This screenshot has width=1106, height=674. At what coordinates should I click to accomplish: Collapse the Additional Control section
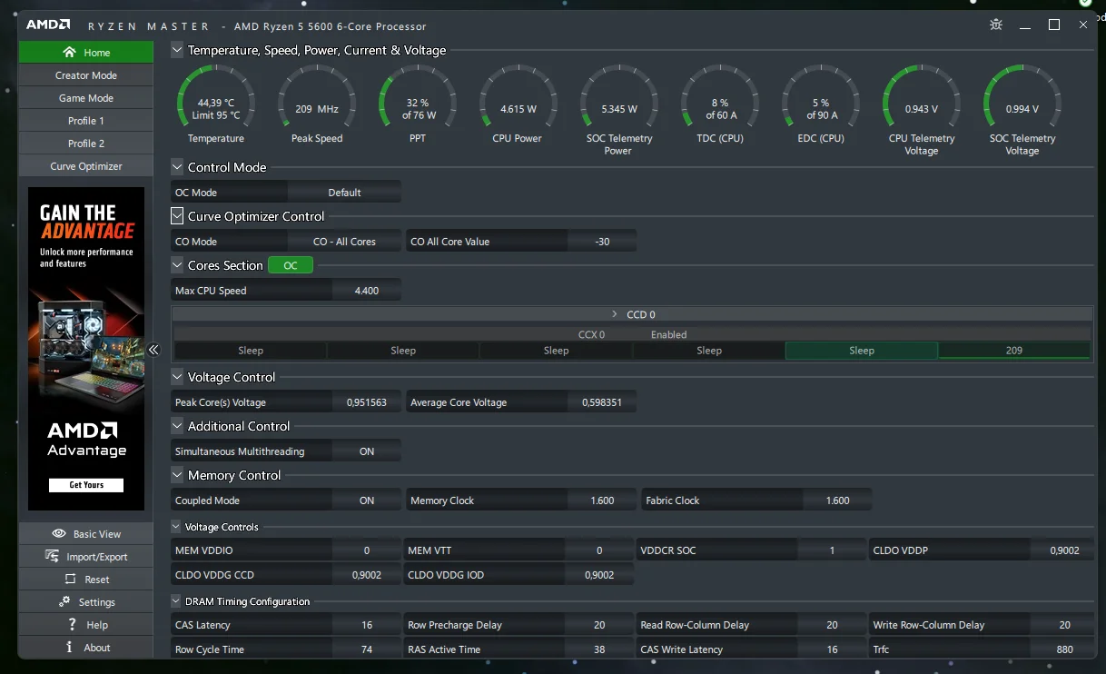[x=177, y=426]
